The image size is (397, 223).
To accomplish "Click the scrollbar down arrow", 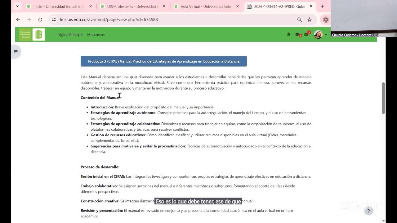I will (384, 221).
